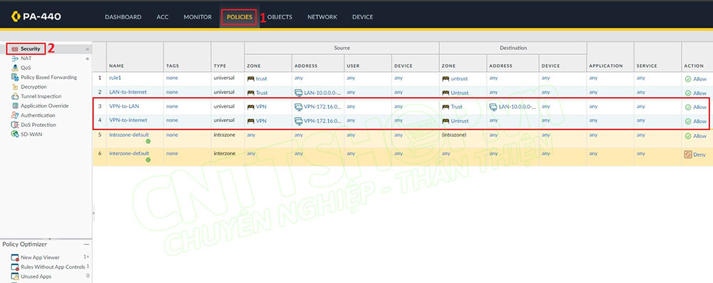713x283 pixels.
Task: Click the TAGS column header
Action: pyautogui.click(x=173, y=66)
